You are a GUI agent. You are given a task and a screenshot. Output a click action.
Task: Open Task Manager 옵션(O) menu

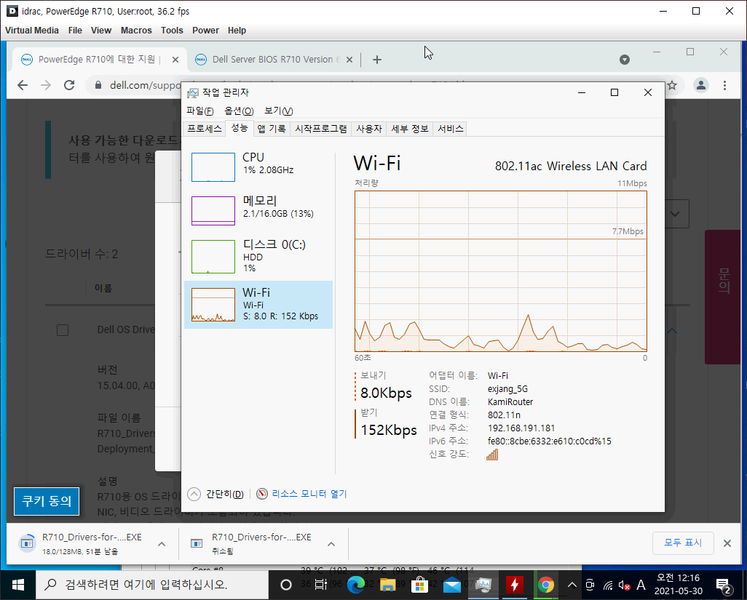tap(239, 111)
